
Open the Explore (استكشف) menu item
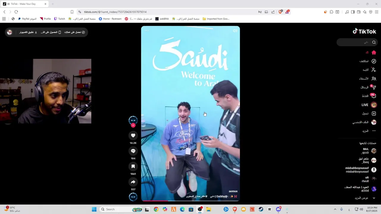point(368,61)
